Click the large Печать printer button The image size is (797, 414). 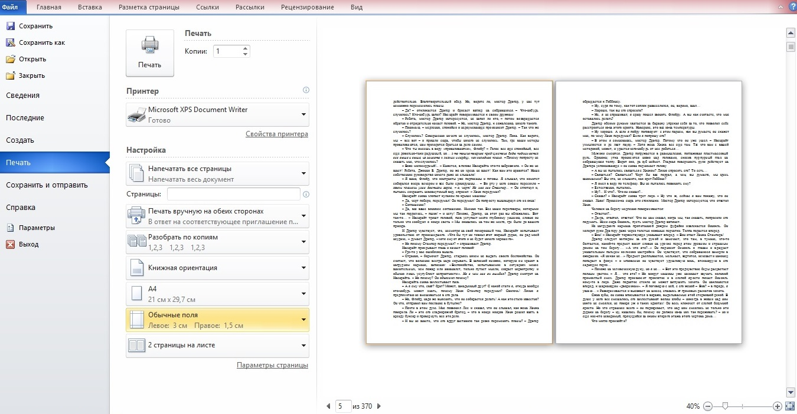pos(150,52)
